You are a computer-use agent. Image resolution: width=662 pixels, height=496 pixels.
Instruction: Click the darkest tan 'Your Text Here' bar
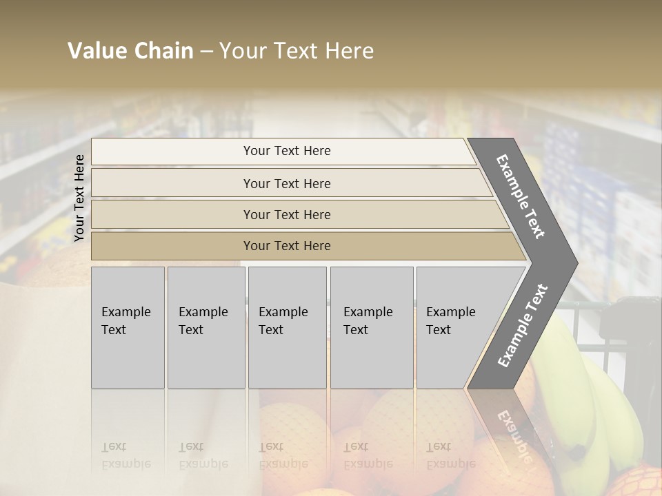point(286,246)
